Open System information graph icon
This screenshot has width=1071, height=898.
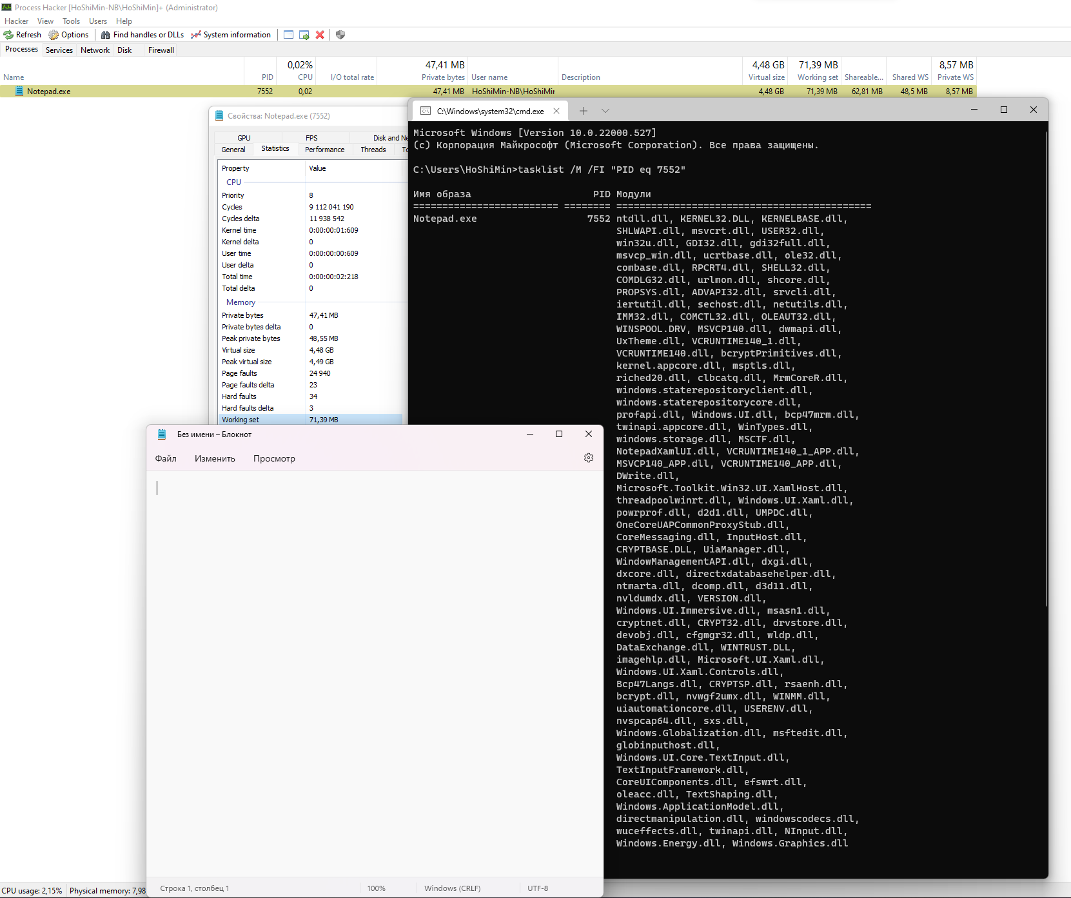point(196,35)
